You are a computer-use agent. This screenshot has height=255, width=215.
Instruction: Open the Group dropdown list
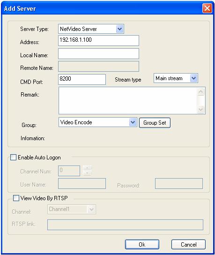[x=133, y=122]
